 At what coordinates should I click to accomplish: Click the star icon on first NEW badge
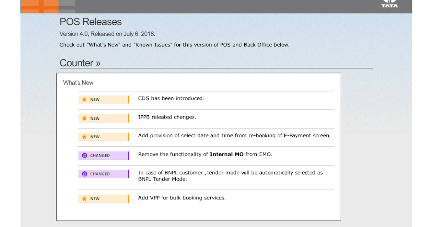84,99
